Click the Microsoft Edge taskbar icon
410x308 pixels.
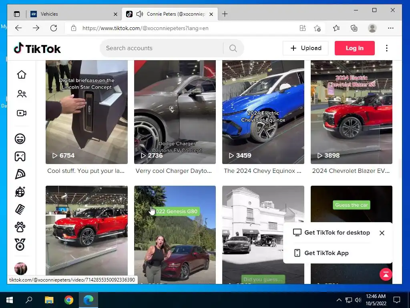point(88,300)
